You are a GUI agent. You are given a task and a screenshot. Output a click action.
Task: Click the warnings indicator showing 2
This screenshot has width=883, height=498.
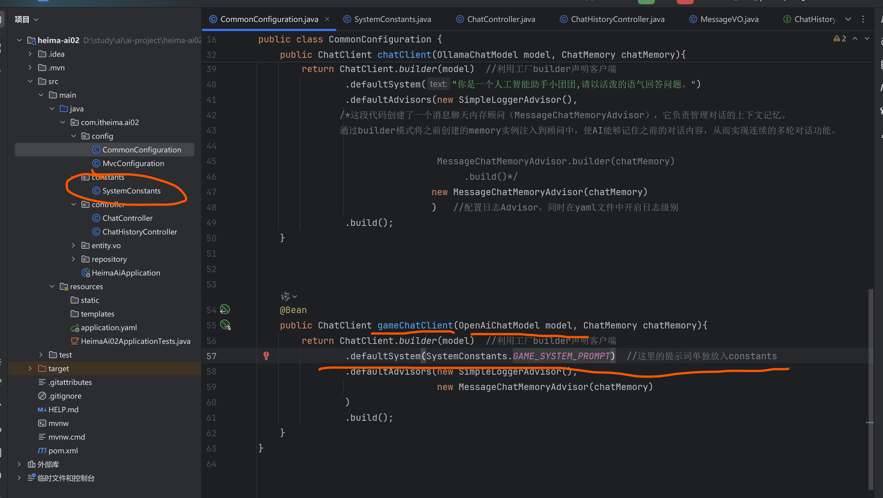(x=840, y=39)
